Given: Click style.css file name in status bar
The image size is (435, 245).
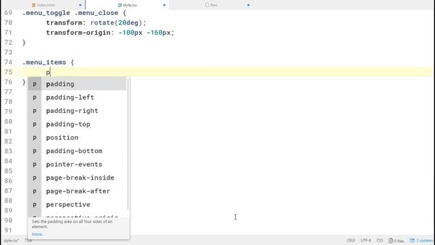Looking at the screenshot, I should click(11, 240).
